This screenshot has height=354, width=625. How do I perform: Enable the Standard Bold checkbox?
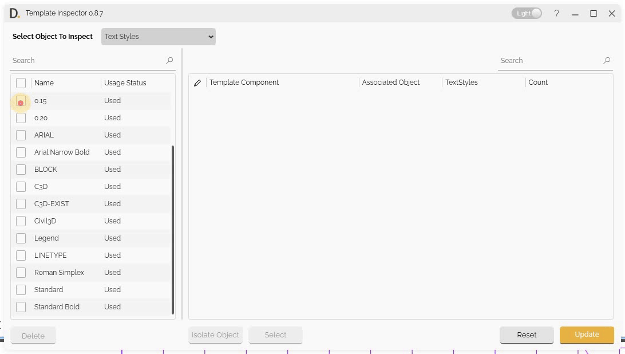pyautogui.click(x=21, y=306)
